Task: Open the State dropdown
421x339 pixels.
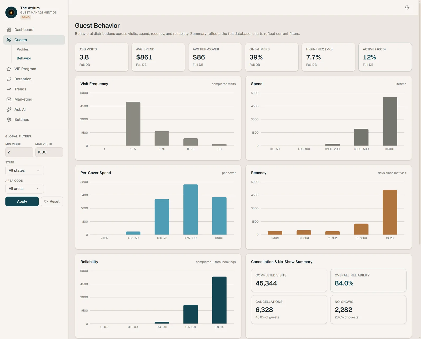Action: (x=24, y=170)
